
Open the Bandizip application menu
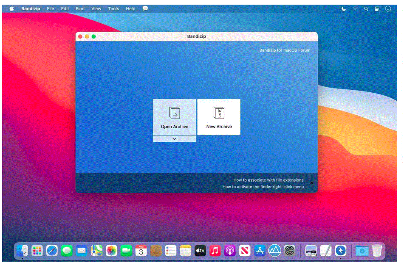(x=31, y=8)
